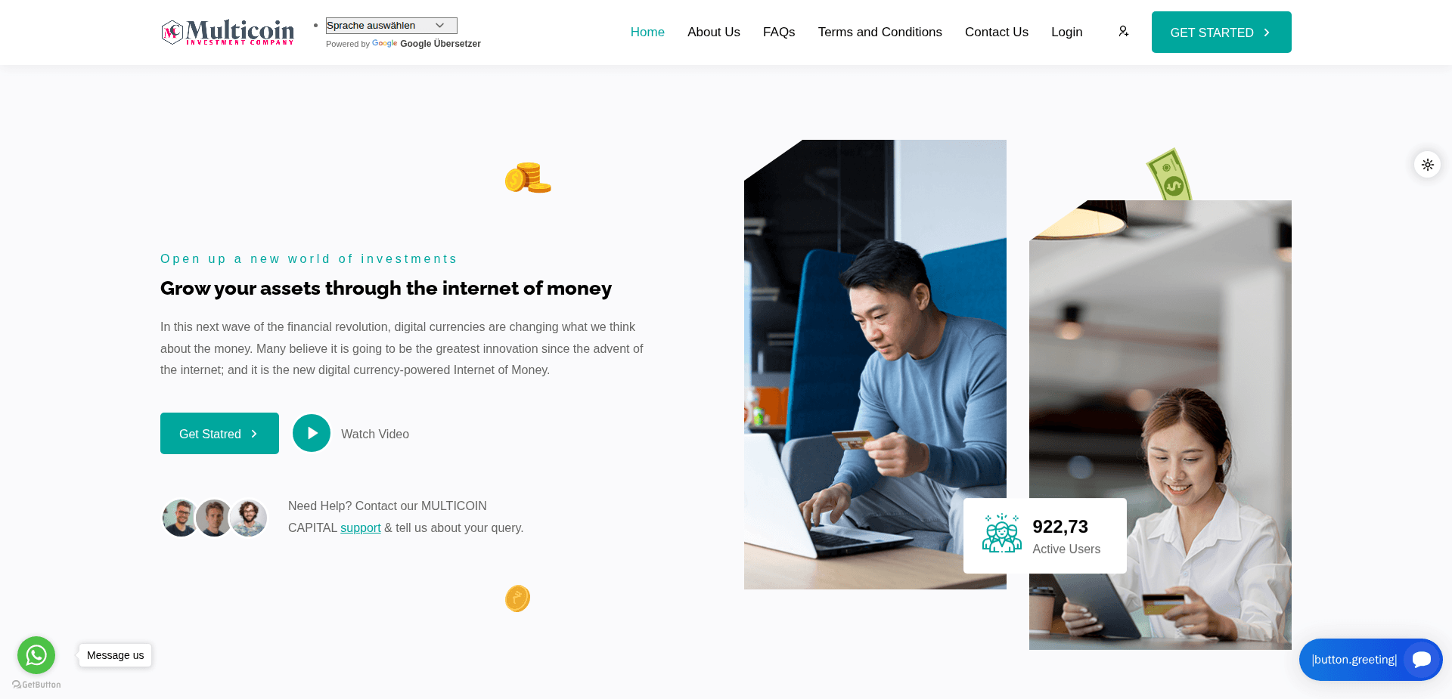
Task: Open the blue live chat bubble icon
Action: (x=1421, y=660)
